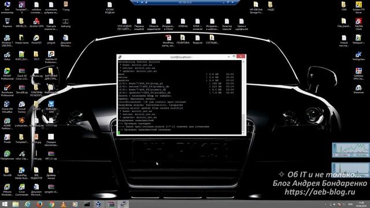The width and height of the screenshot is (370, 208).
Task: Open the WordPress PDF file on desktop
Action: click(x=168, y=40)
